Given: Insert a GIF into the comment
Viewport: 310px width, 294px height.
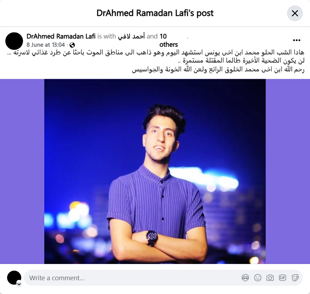Looking at the screenshot, I should [282, 278].
